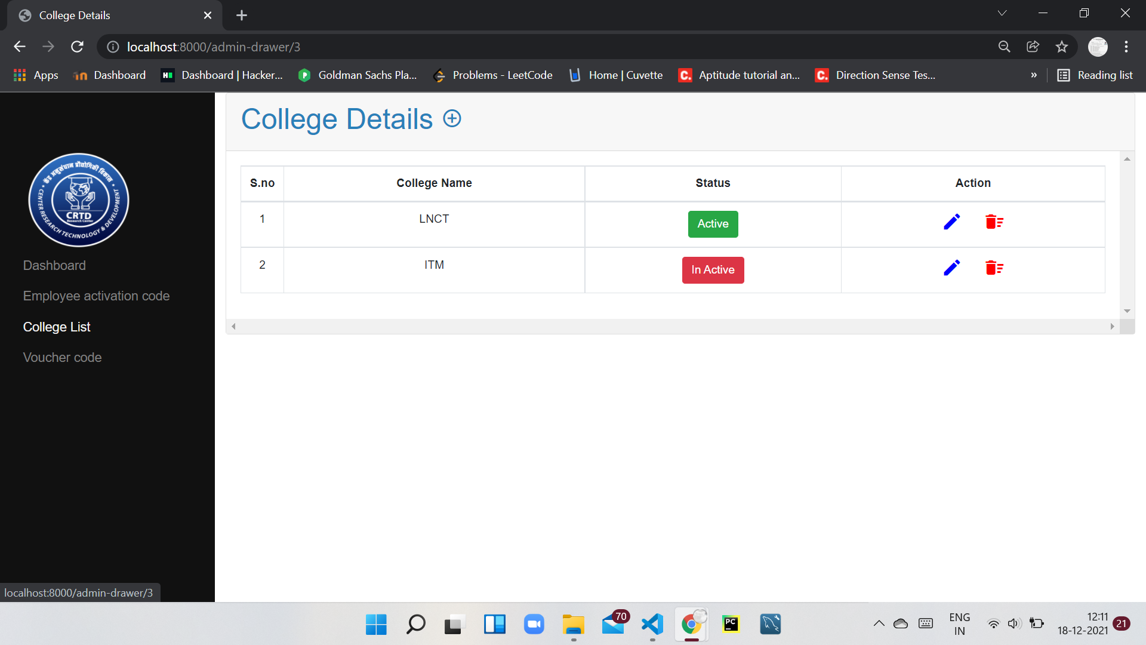
Task: Bookmark the page with the star icon
Action: point(1062,47)
